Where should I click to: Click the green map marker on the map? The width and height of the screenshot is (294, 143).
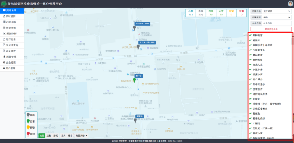pyautogui.click(x=134, y=80)
